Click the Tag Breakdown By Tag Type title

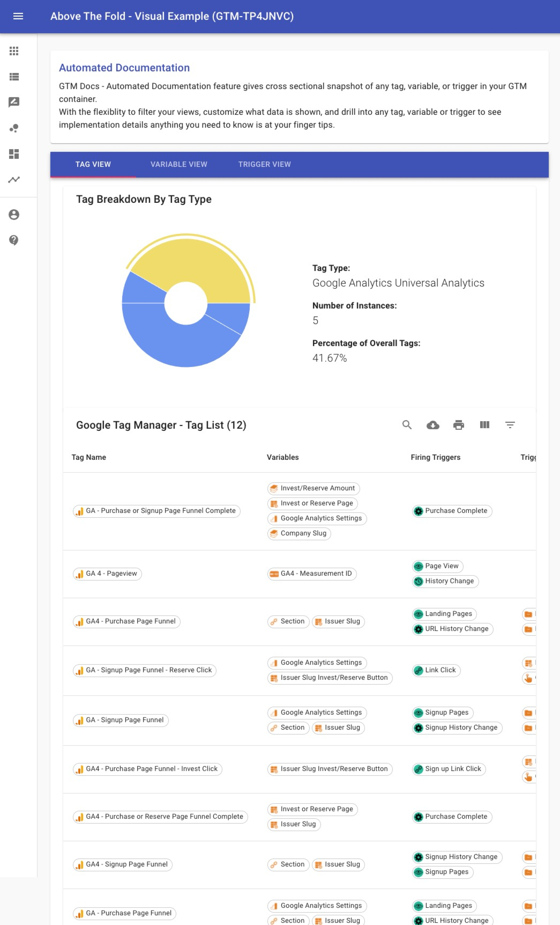click(144, 199)
